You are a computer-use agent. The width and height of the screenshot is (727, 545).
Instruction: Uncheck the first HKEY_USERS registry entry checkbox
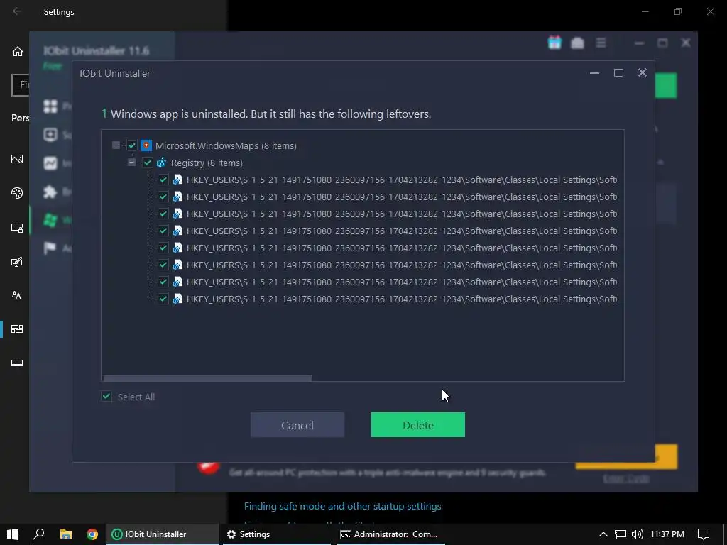point(163,180)
